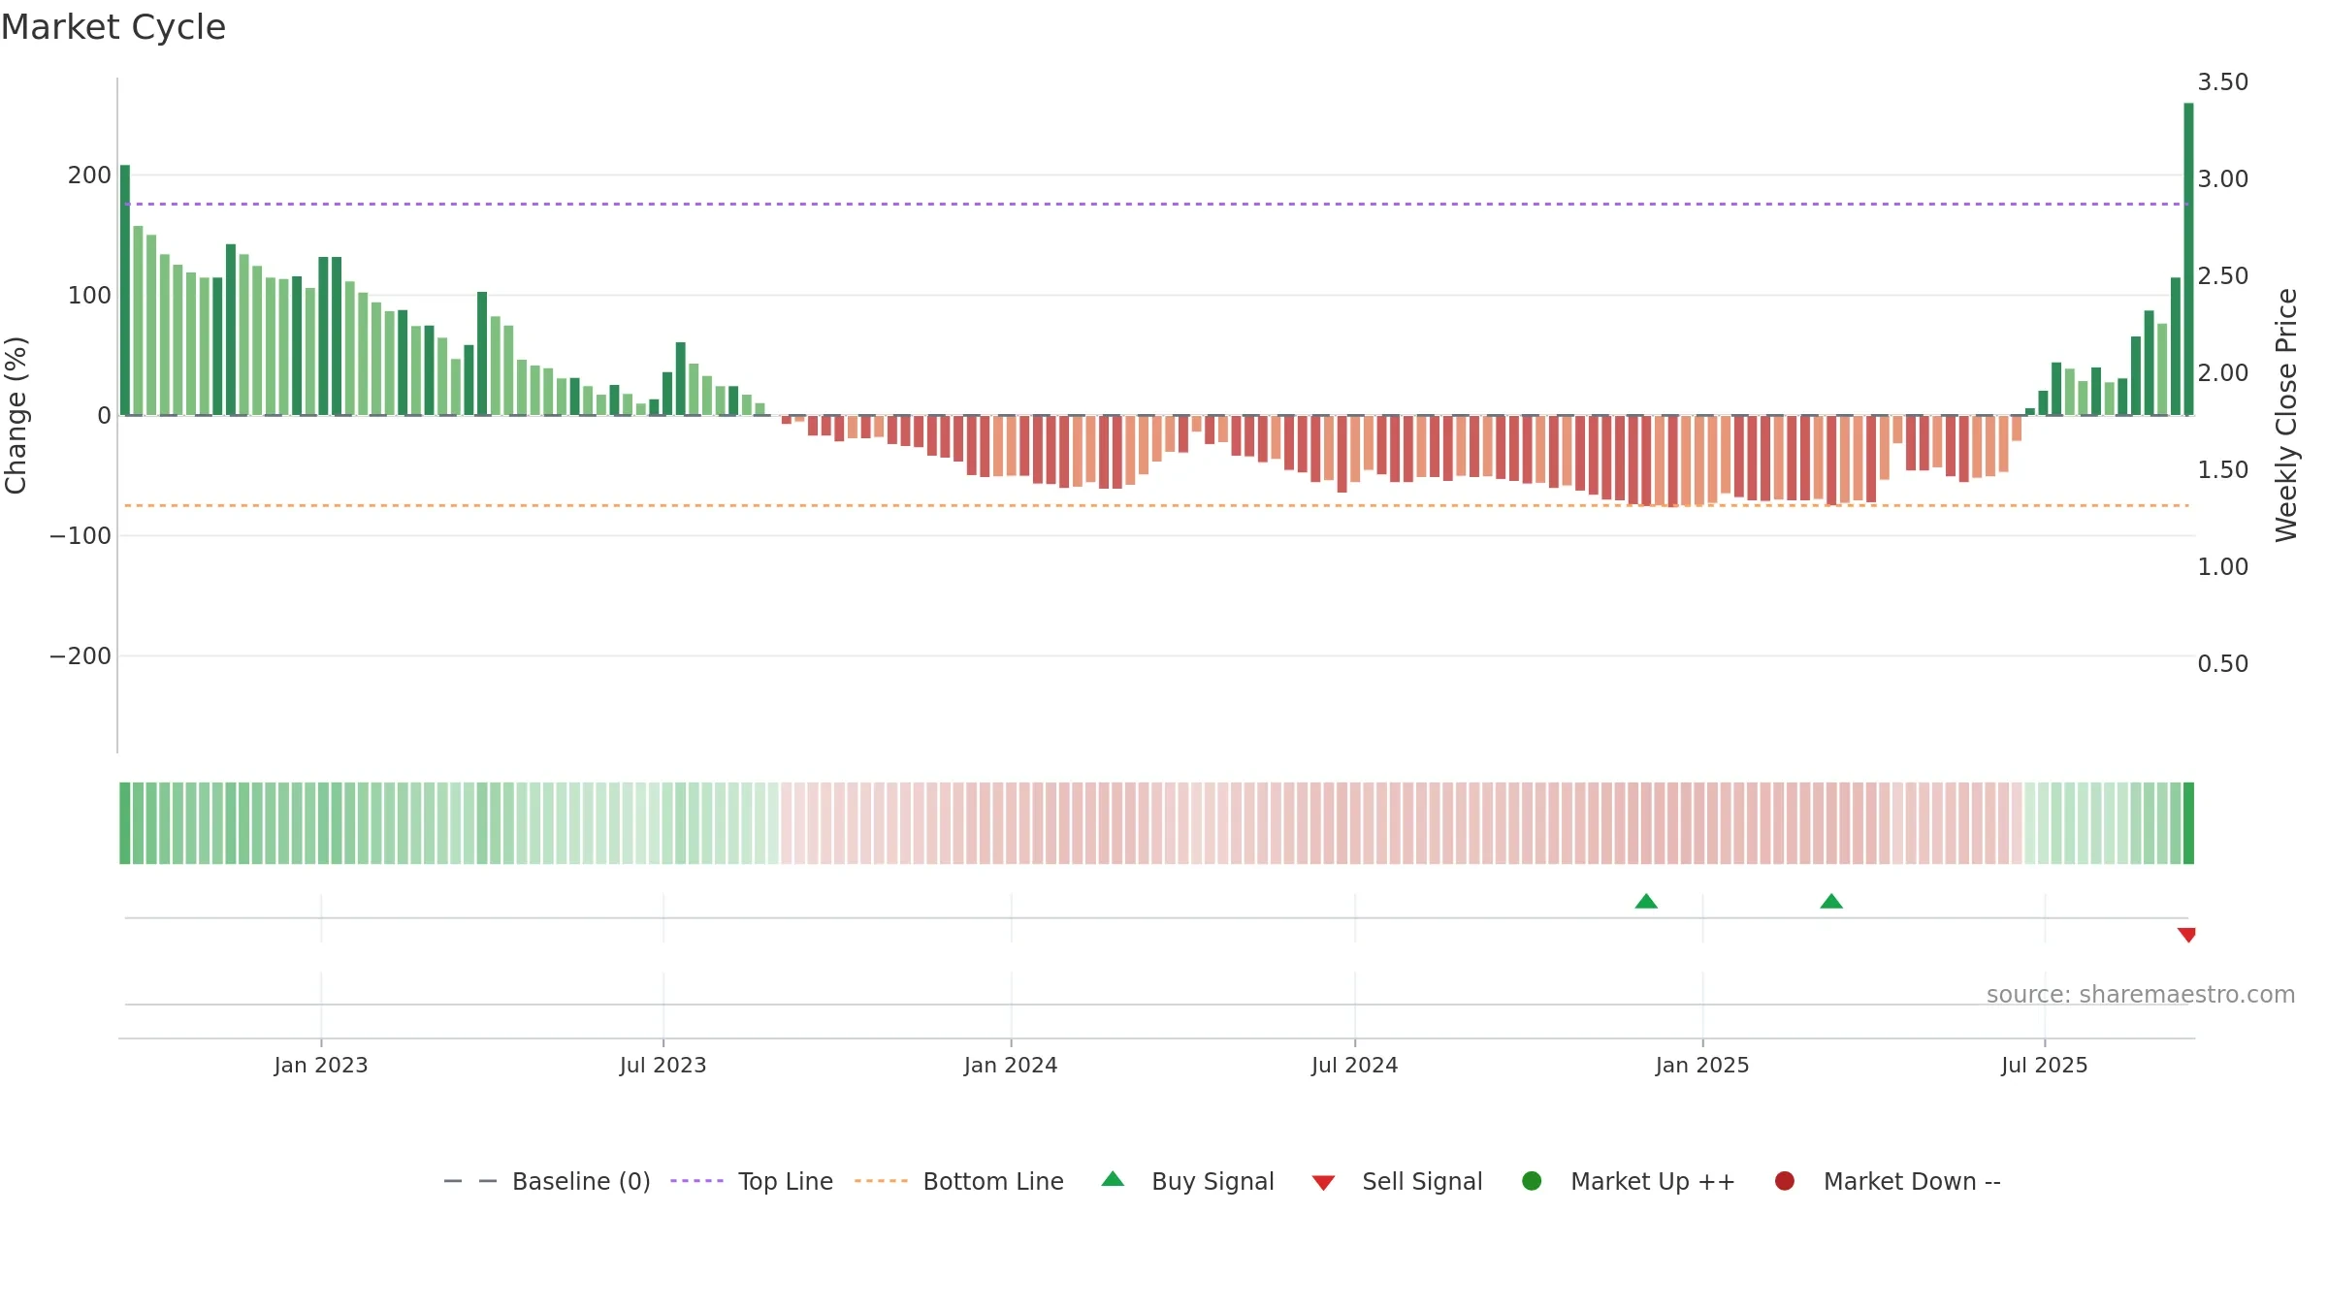Click the bright green last heatmap cell

tap(2188, 823)
